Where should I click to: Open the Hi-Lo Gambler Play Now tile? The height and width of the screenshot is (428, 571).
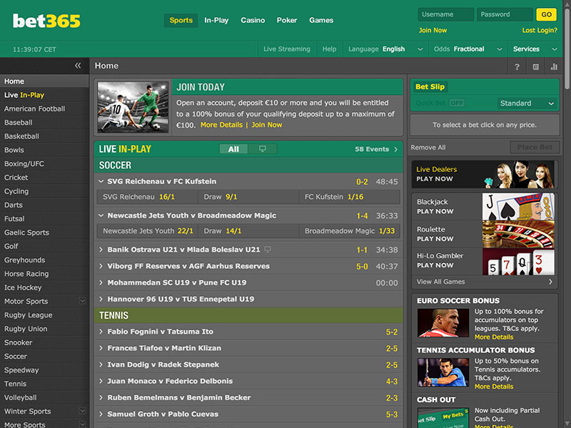coord(483,261)
